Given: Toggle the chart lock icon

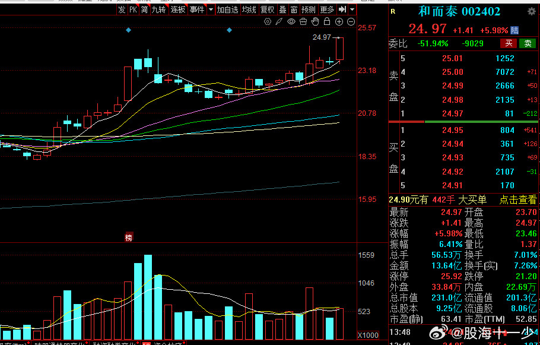Looking at the screenshot, I should [327, 21].
